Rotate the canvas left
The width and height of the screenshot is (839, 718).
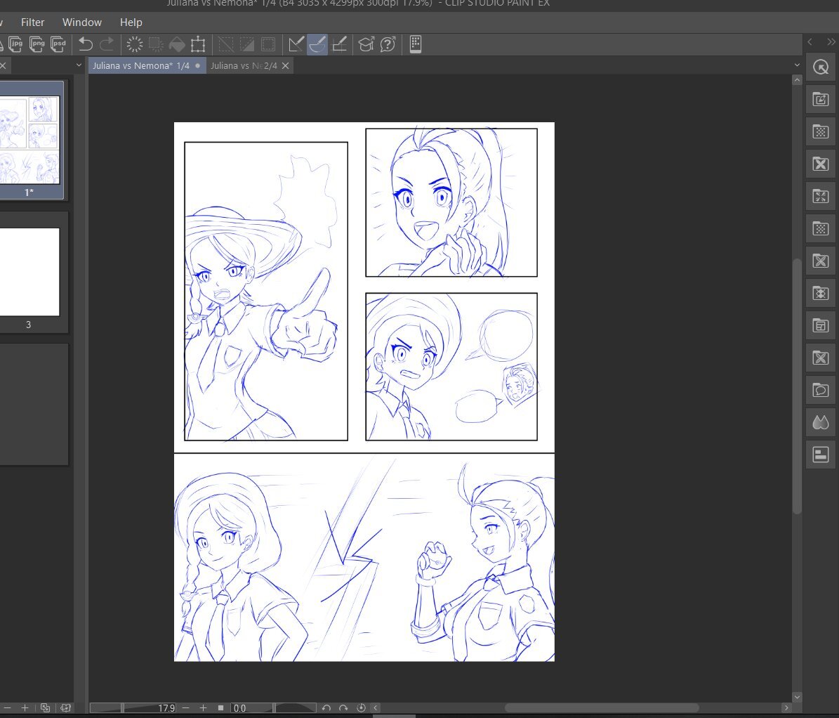click(326, 708)
